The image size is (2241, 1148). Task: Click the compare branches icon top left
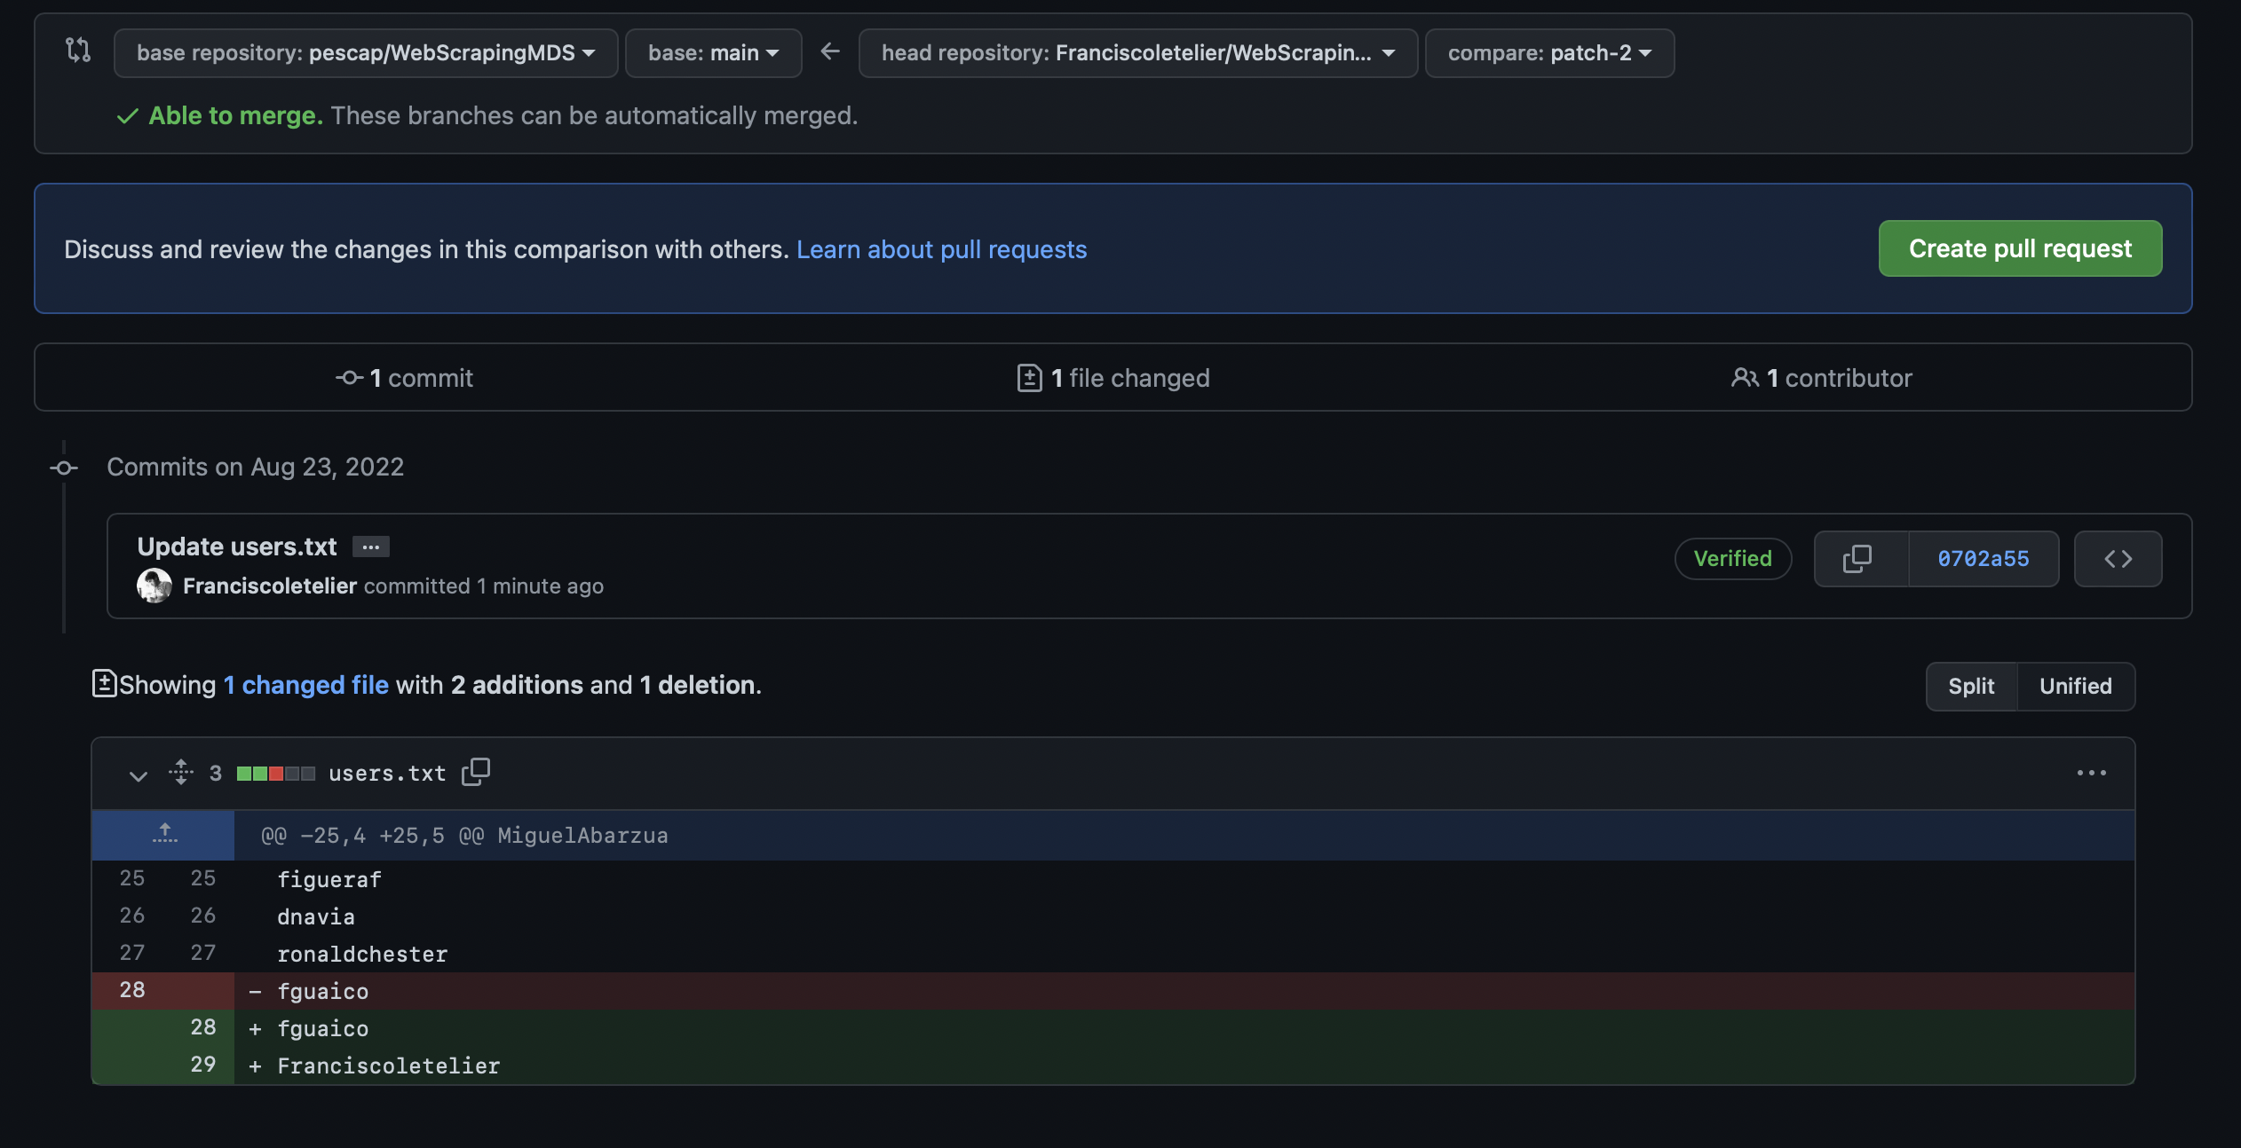coord(77,51)
